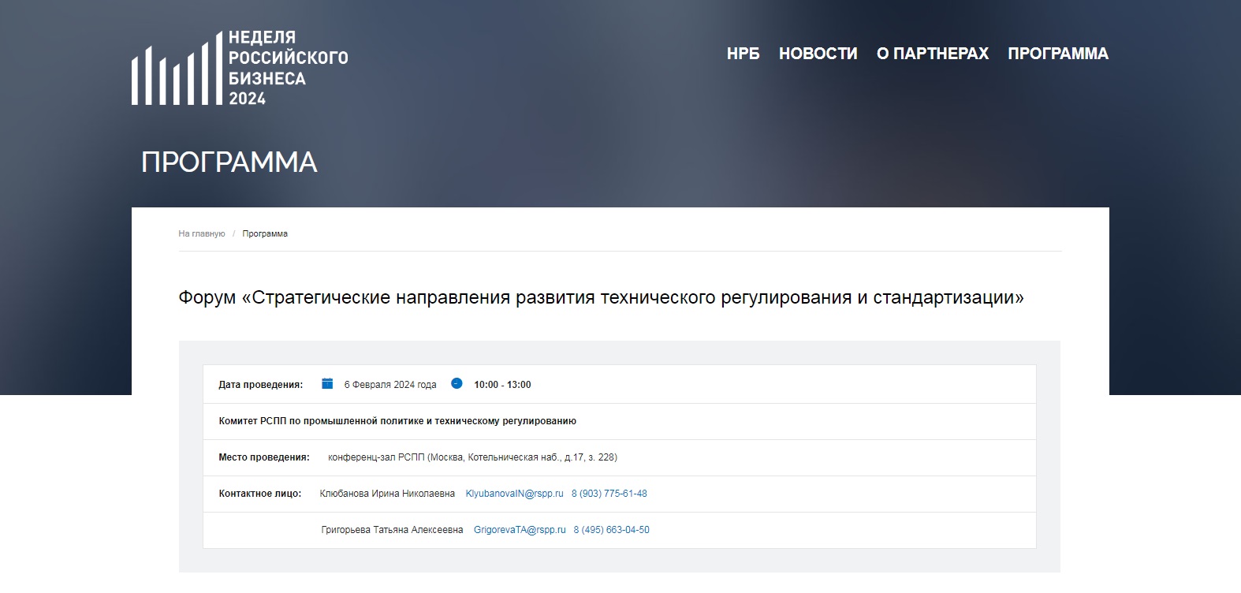Screen dimensions: 1241x593
Task: Select the venue text конференц-зал РСПП
Action: coord(472,457)
